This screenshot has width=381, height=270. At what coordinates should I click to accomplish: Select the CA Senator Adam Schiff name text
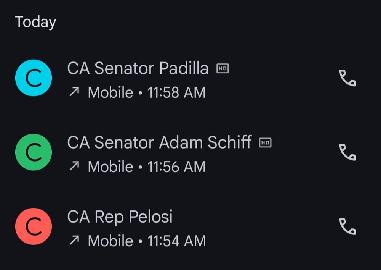pos(159,142)
